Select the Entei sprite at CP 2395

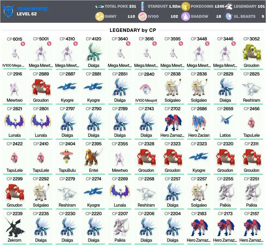pyautogui.click(x=93, y=157)
